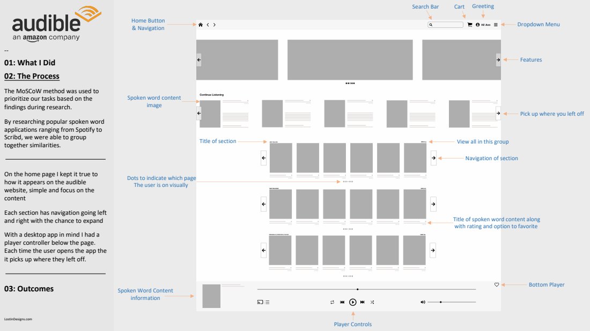Viewport: 590px width, 331px height.
Task: Select the audiobook cover thumbnail in bottom player
Action: (211, 296)
